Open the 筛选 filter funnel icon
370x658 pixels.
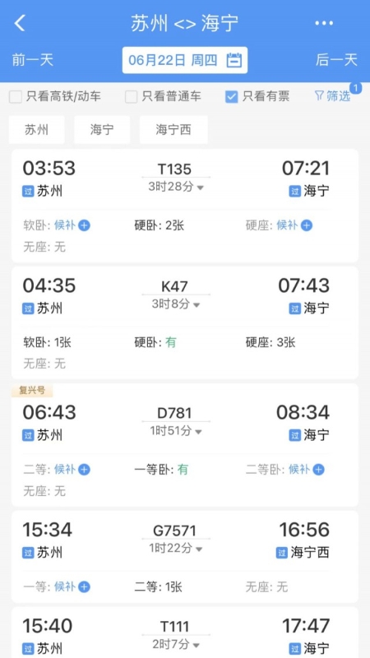tap(319, 96)
